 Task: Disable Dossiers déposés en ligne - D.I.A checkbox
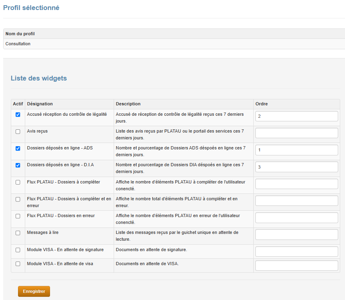(18, 165)
